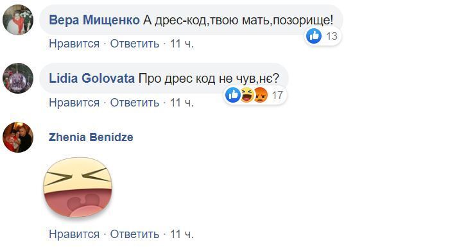Reply to Вера Мищенко's comment via Ответить
466x247 pixels.
coord(135,44)
